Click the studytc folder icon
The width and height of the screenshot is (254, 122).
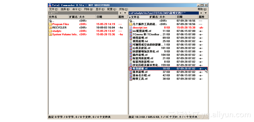[x=50, y=31]
